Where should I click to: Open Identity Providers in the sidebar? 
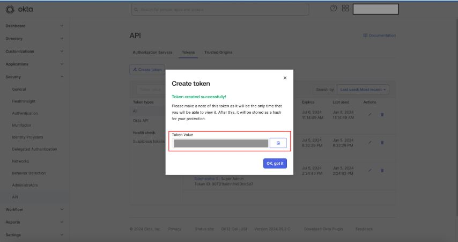click(x=27, y=137)
